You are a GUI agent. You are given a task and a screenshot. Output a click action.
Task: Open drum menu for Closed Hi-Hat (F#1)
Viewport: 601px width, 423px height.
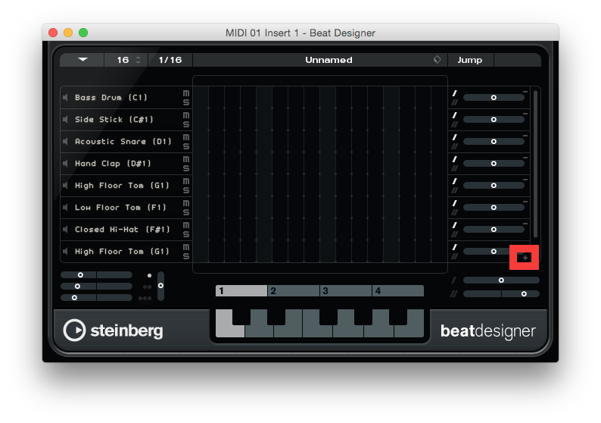coord(123,229)
